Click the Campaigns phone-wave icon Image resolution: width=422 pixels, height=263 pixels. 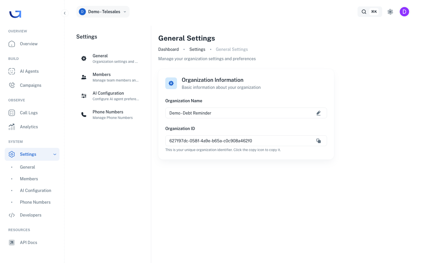point(12,85)
